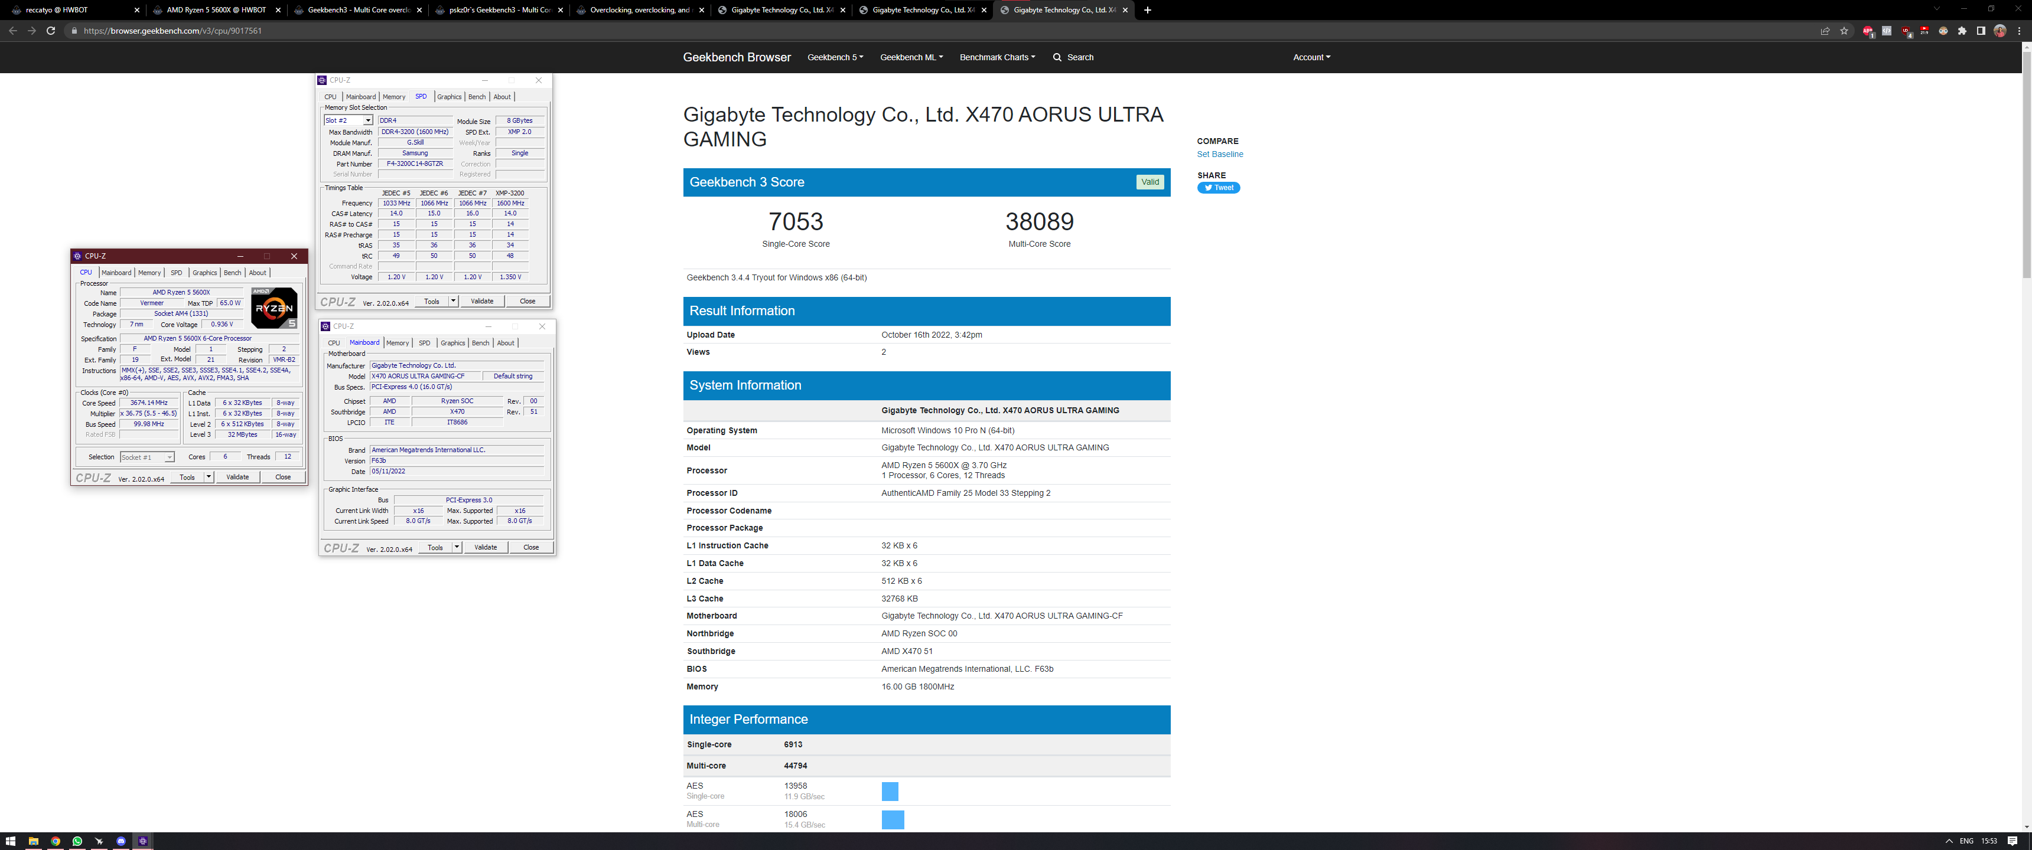Open a new browser tab
Image resolution: width=2032 pixels, height=850 pixels.
[x=1148, y=10]
